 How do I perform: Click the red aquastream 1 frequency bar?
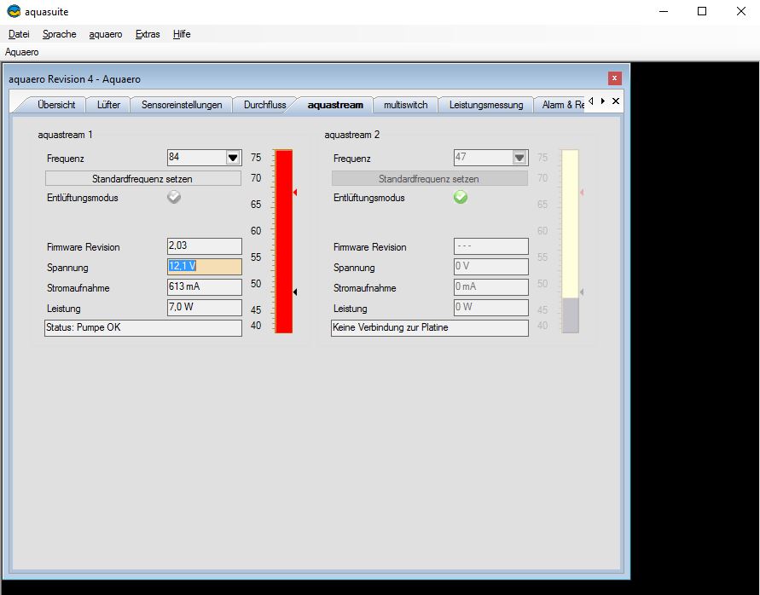tap(283, 241)
